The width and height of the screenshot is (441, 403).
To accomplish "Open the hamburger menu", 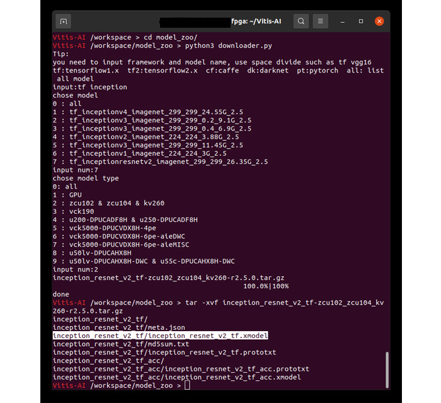I will [320, 21].
